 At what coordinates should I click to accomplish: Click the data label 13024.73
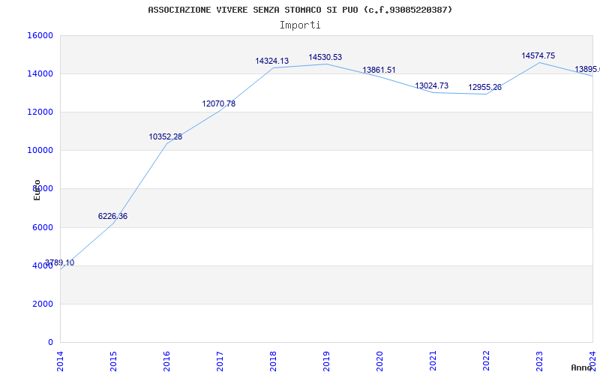[432, 85]
